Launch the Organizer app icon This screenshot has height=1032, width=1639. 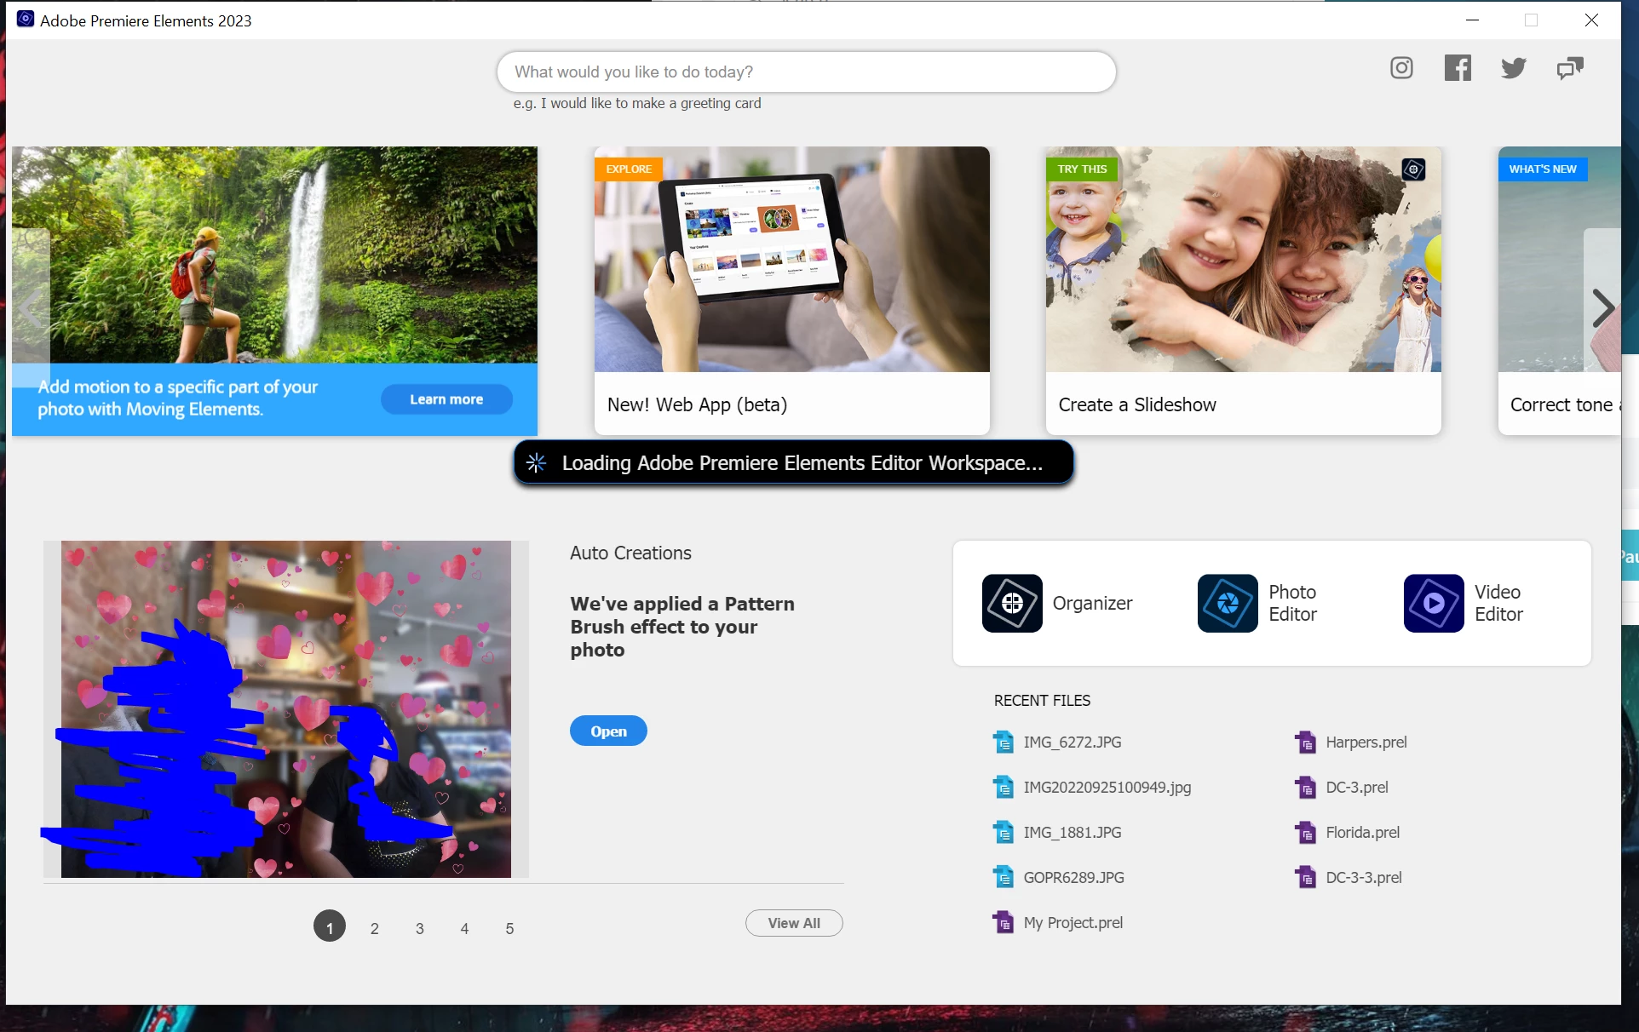click(x=1012, y=603)
